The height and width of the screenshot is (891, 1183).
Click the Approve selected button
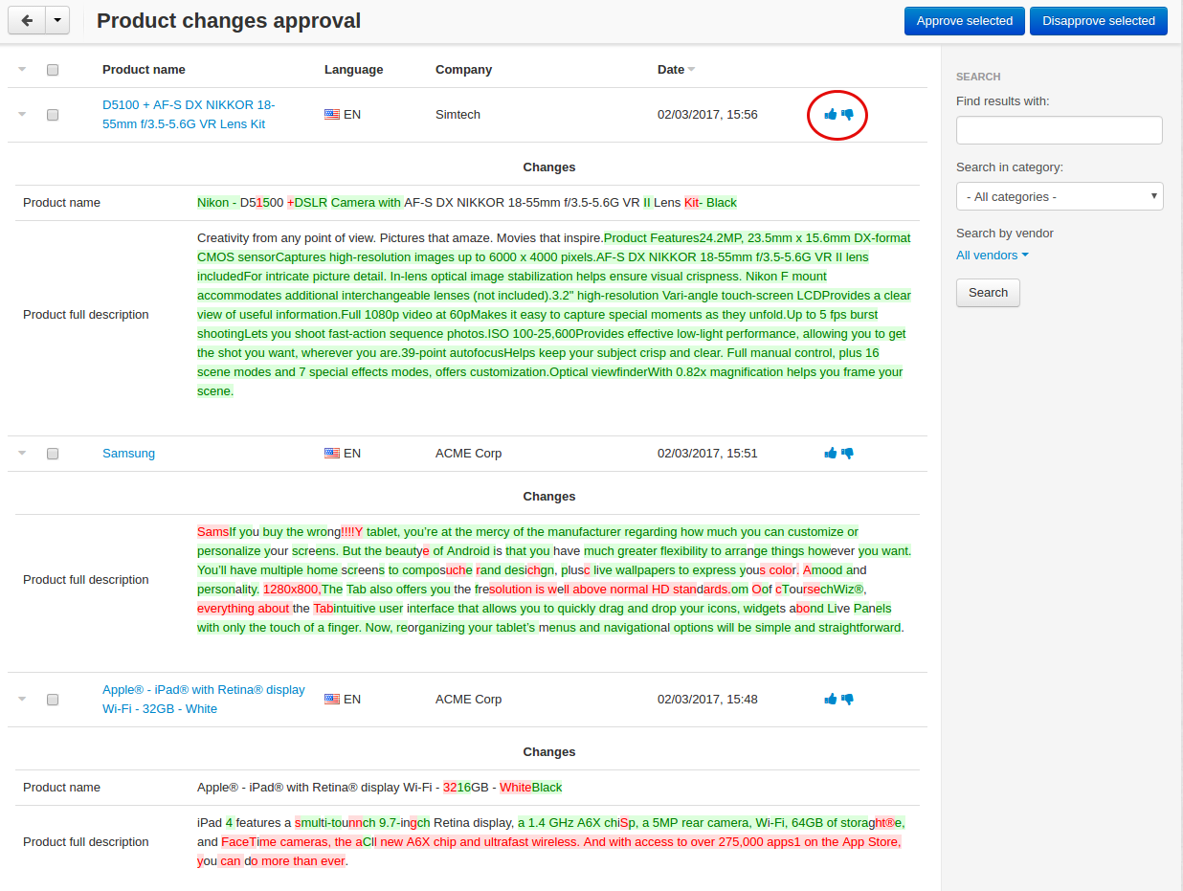[x=965, y=21]
